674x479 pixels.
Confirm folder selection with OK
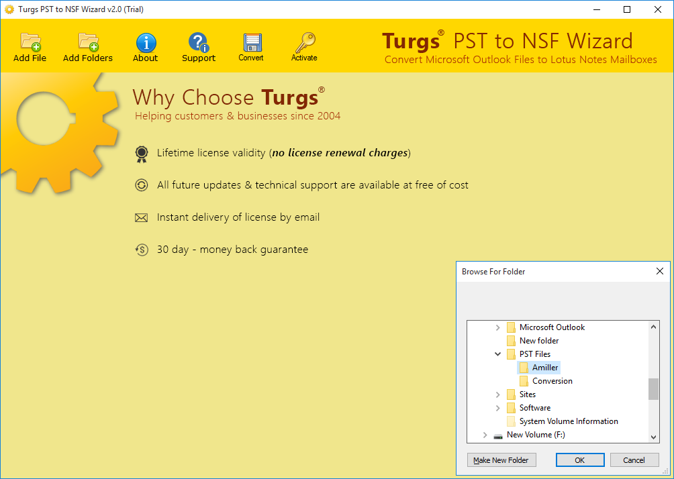tap(580, 460)
